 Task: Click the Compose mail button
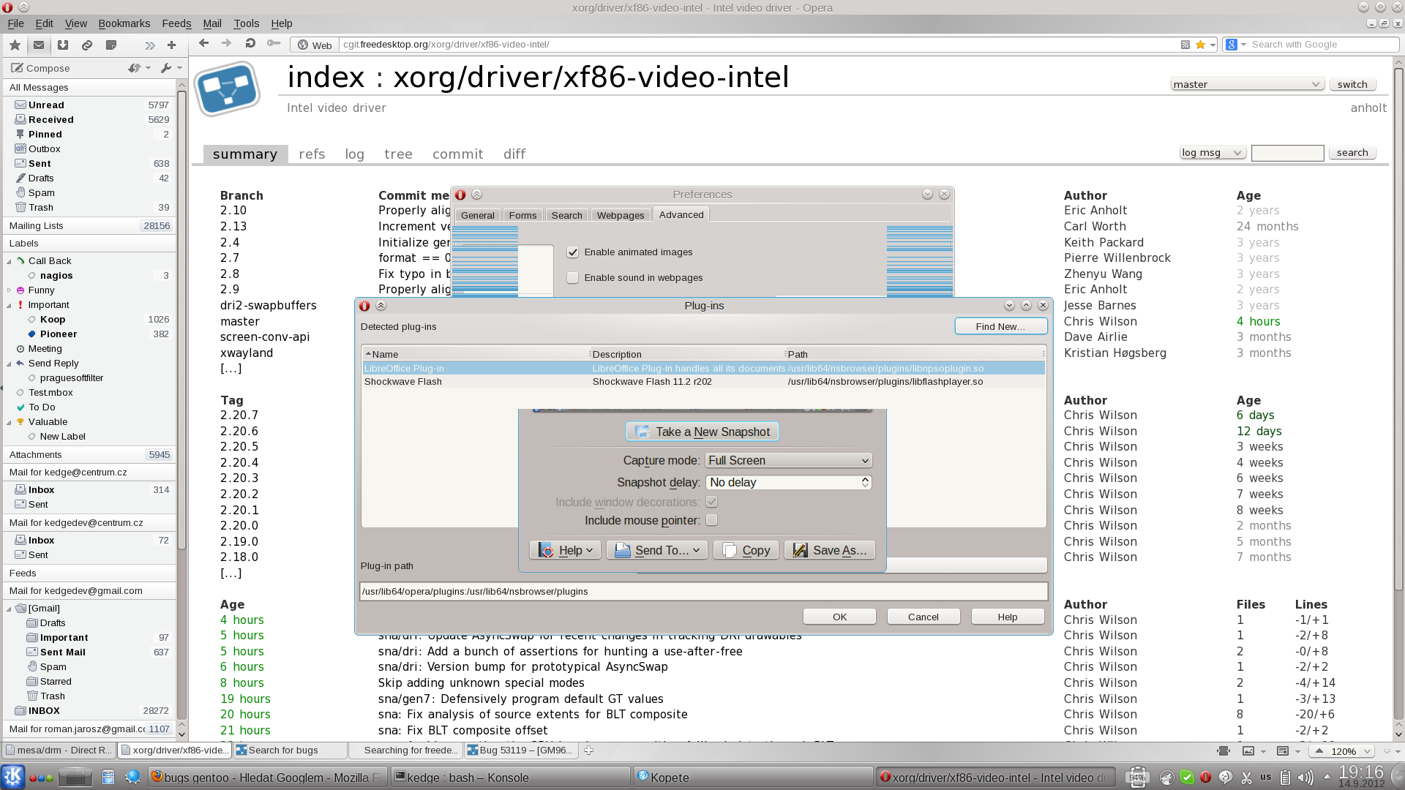(41, 68)
